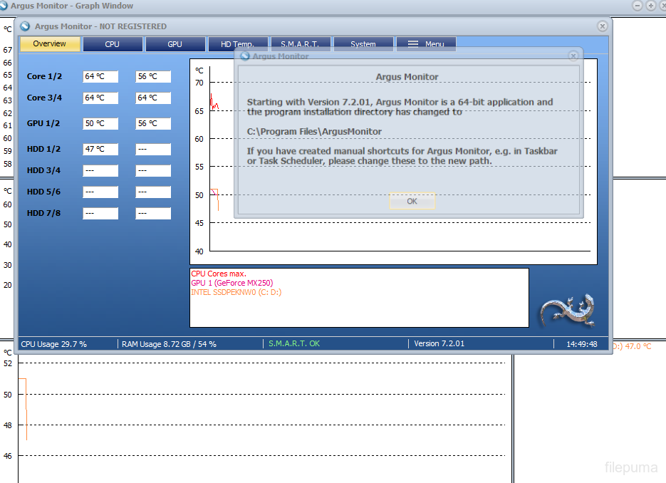
Task: Minimize the Graph Window
Action: (x=637, y=6)
